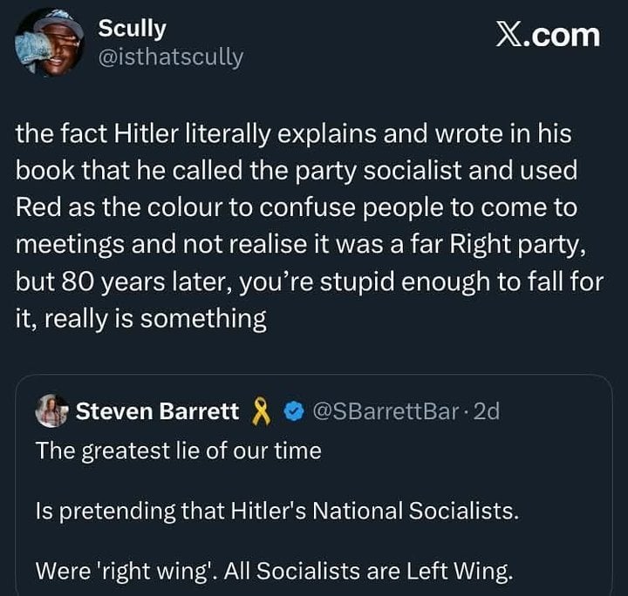Open the Scully display name link
This screenshot has width=628, height=596.
(132, 28)
